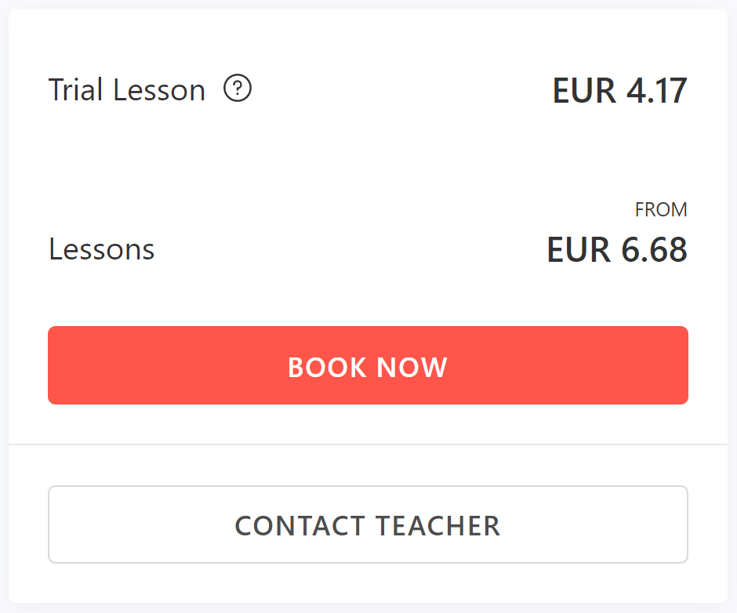Click the word "Lesson" beside the help icon
The width and height of the screenshot is (737, 613).
tap(159, 90)
